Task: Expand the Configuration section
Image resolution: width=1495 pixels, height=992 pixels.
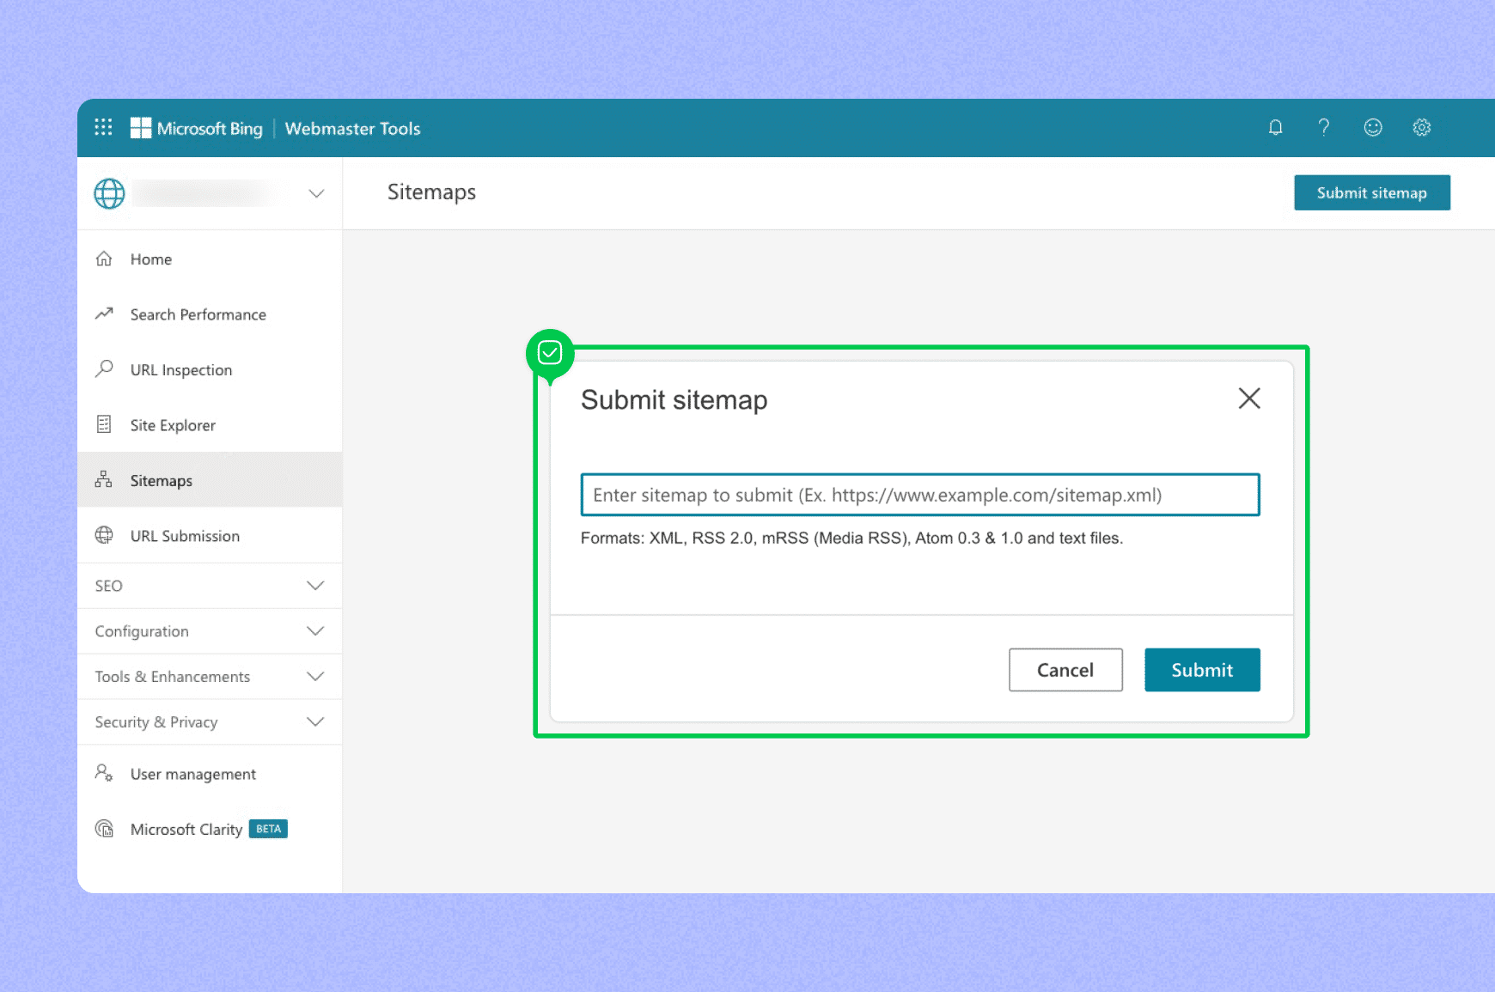Action: coord(314,631)
